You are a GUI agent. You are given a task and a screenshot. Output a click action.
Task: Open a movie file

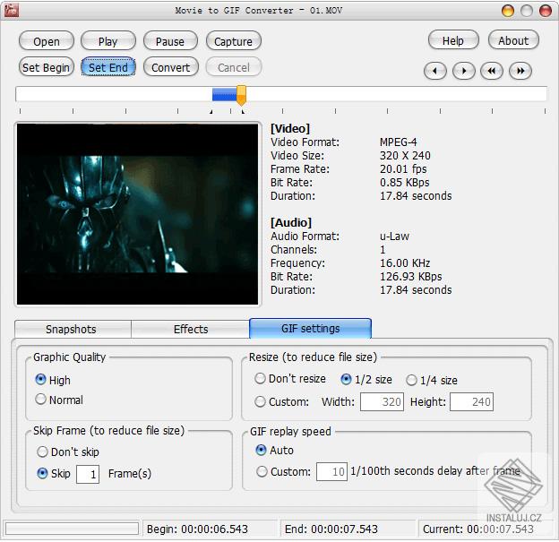click(47, 41)
